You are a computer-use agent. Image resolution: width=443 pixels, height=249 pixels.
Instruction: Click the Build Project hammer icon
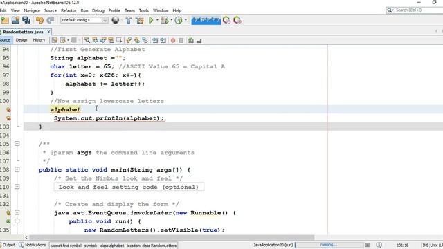tap(129, 20)
